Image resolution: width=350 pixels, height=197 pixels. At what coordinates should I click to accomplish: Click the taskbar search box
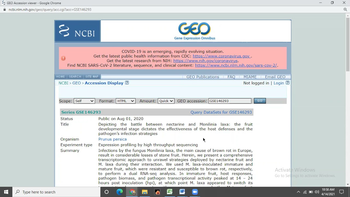pyautogui.click(x=57, y=192)
